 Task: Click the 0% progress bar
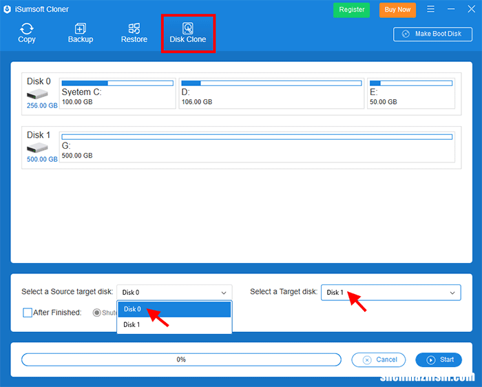181,359
